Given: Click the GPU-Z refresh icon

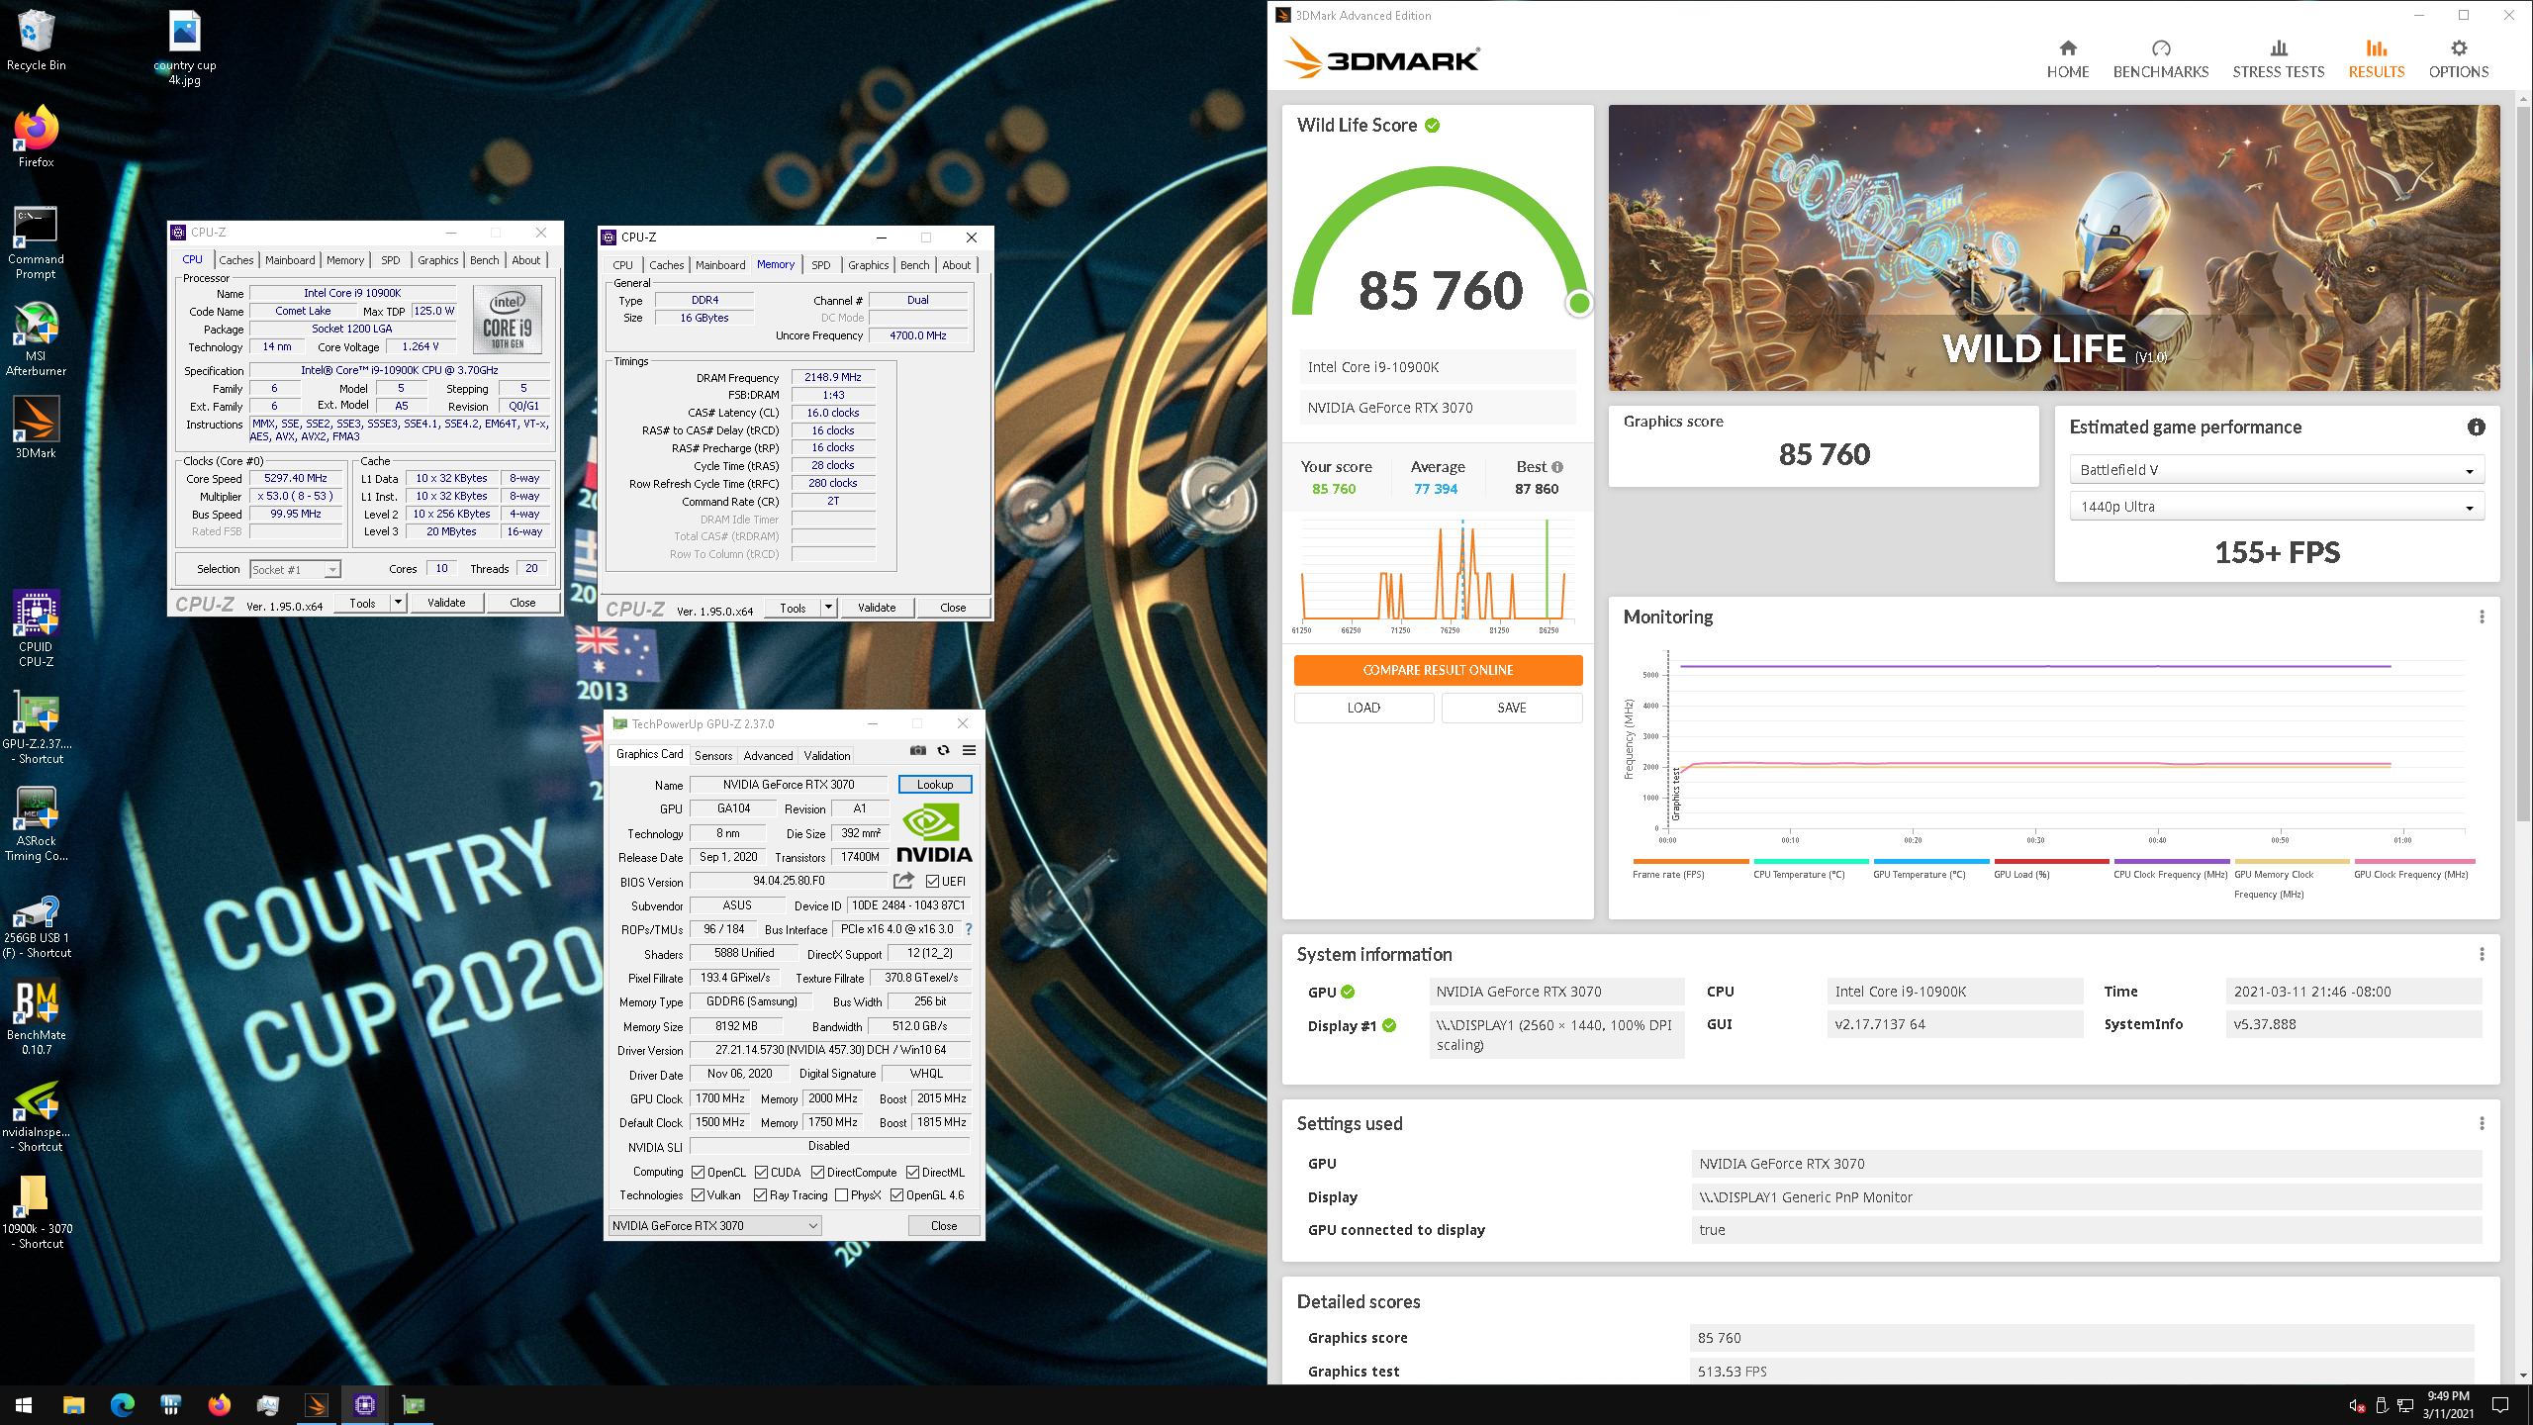Looking at the screenshot, I should click(x=944, y=751).
